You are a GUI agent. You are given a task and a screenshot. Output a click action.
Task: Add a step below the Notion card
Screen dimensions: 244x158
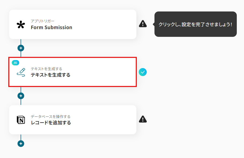coord(21,144)
